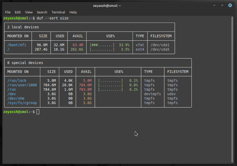Open the File menu

click(8, 12)
